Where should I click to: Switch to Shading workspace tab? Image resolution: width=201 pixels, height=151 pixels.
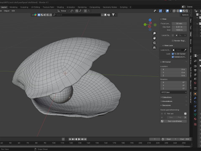(60, 7)
